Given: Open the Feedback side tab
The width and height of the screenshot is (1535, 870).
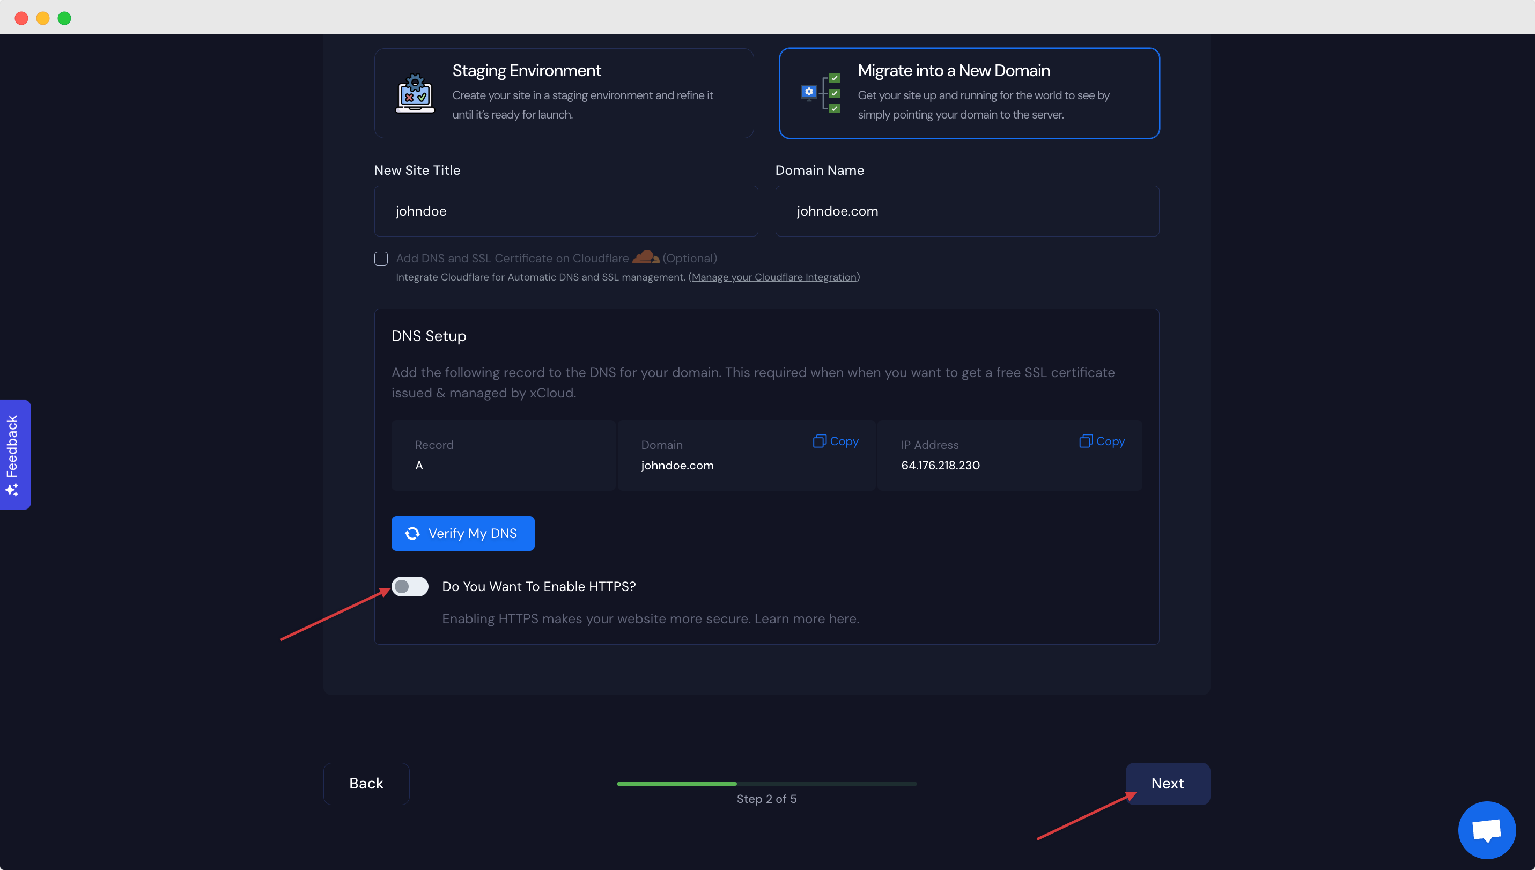Looking at the screenshot, I should [13, 454].
